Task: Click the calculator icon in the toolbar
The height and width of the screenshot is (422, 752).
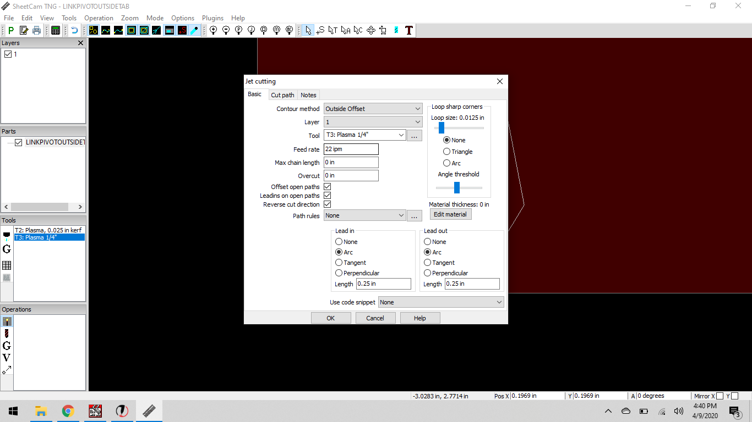Action: coord(56,31)
